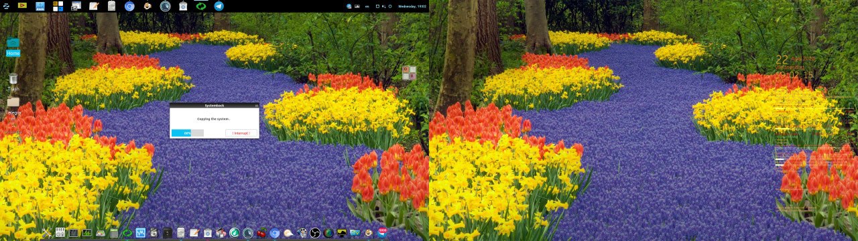Open the software bag icon in top panel
This screenshot has width=858, height=241.
pos(182,6)
